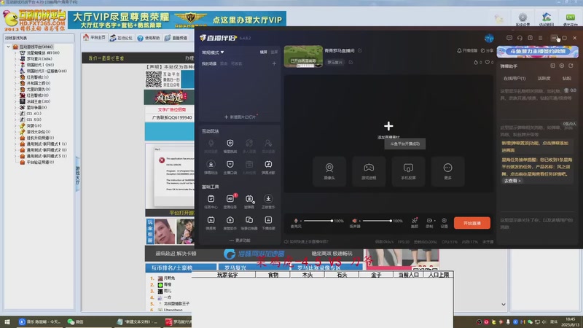Switch to 在线用户(1) tab
The width and height of the screenshot is (583, 328).
pyautogui.click(x=514, y=79)
